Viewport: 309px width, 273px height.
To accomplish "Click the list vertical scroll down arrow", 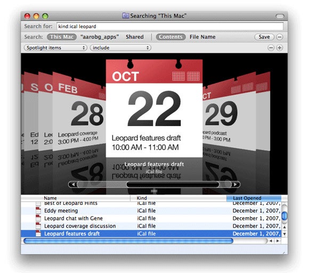I will pyautogui.click(x=284, y=234).
